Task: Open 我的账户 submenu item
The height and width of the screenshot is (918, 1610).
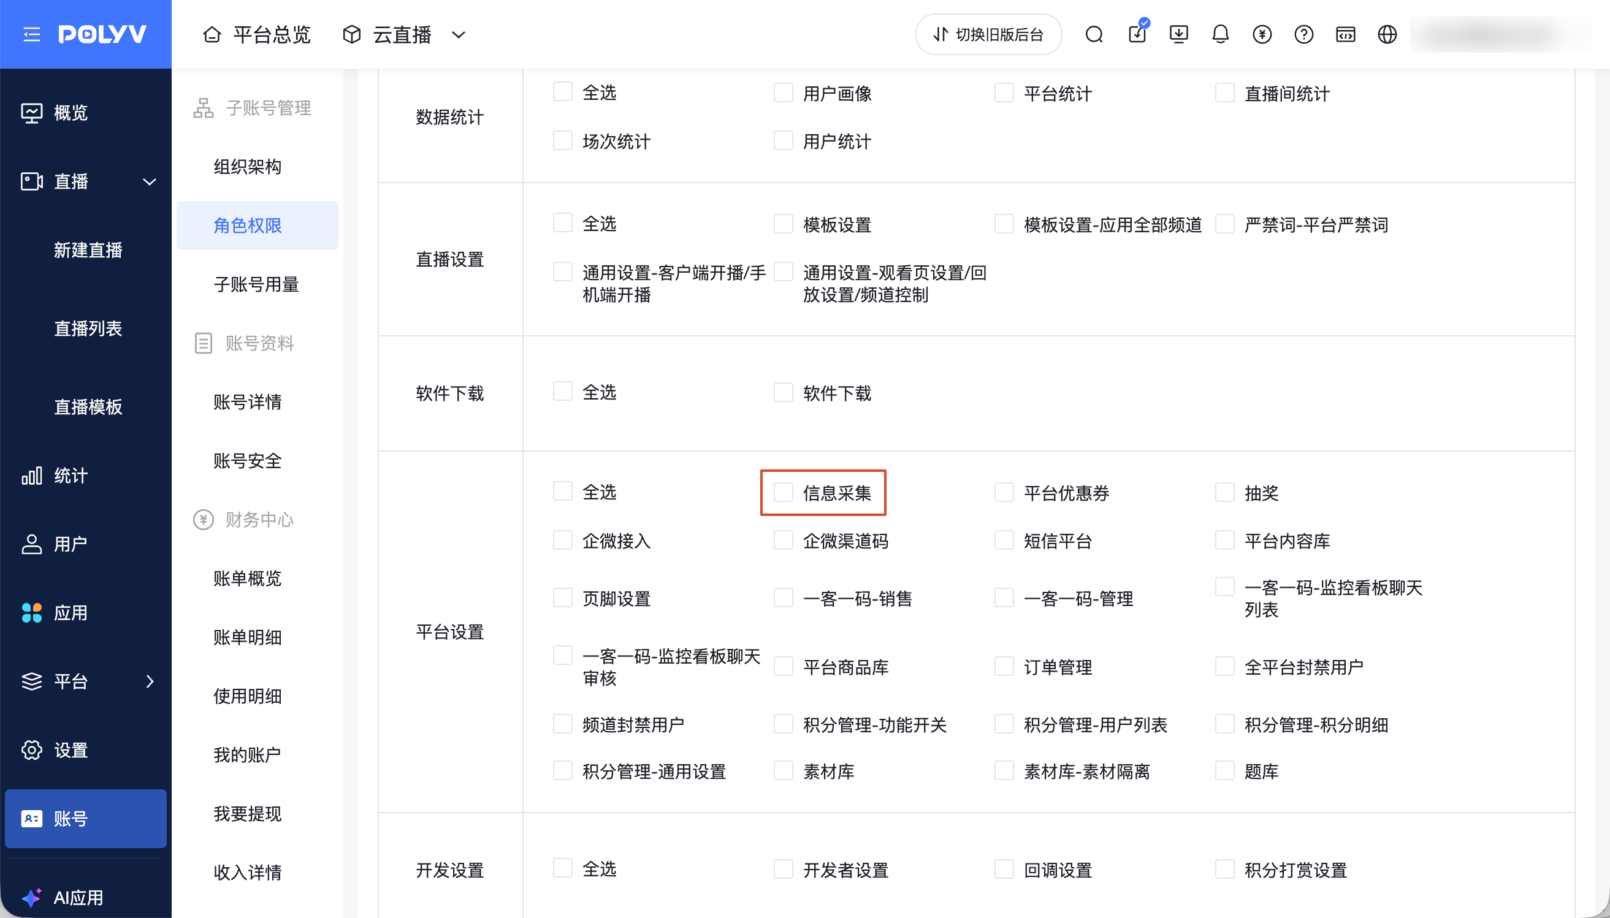Action: coord(258,755)
